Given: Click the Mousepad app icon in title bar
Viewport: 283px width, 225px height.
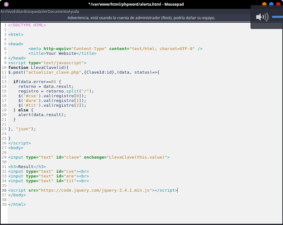Looking at the screenshot, I should [x=6, y=4].
